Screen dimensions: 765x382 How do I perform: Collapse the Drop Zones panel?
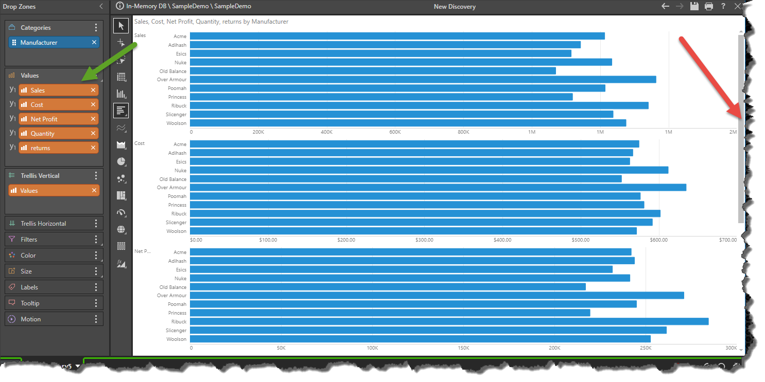pos(101,7)
